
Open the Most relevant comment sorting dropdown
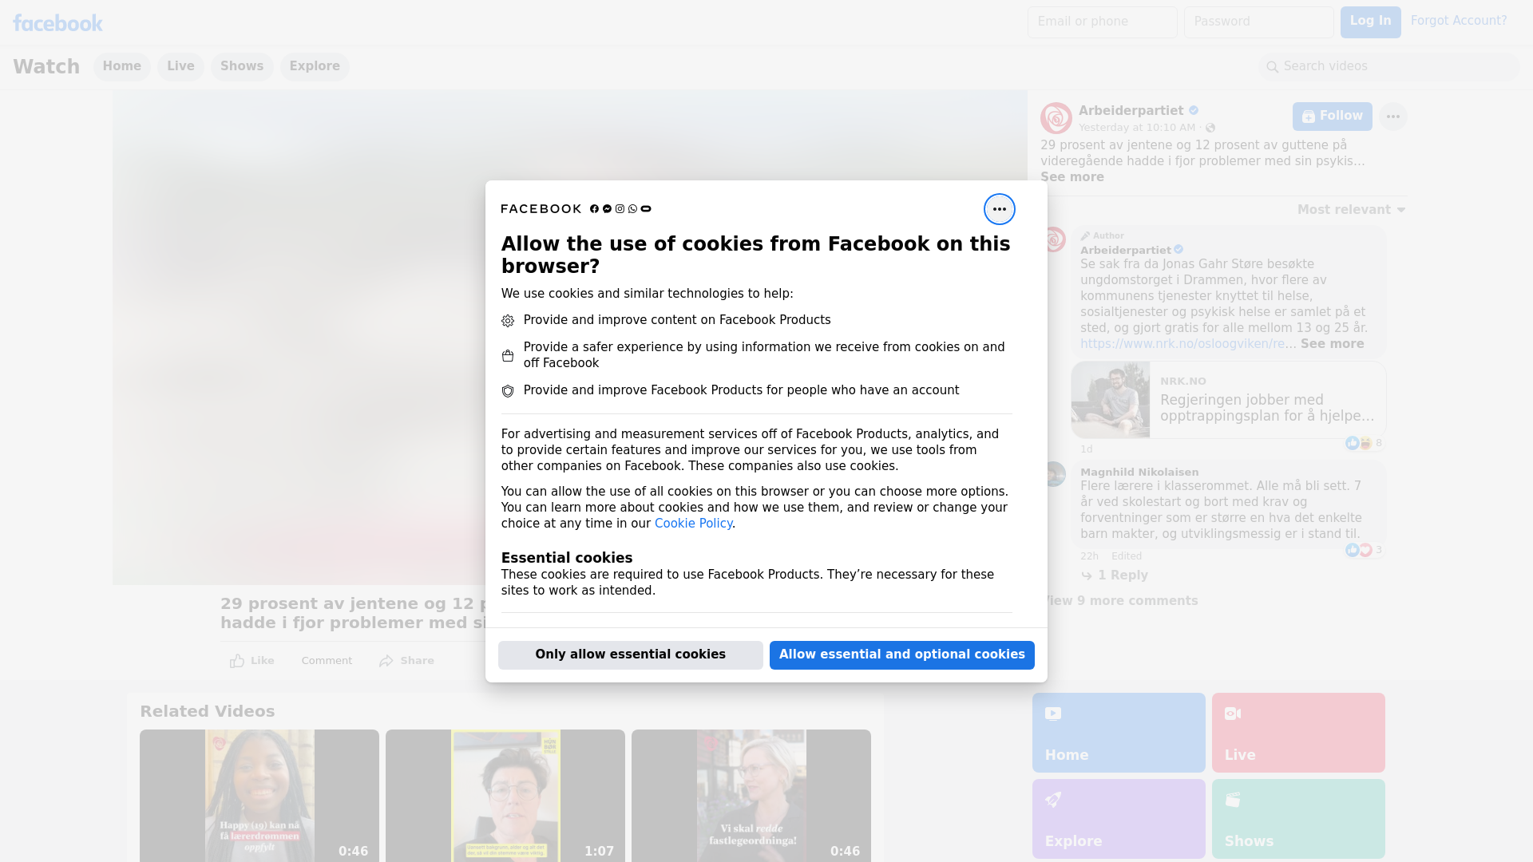coord(1351,210)
